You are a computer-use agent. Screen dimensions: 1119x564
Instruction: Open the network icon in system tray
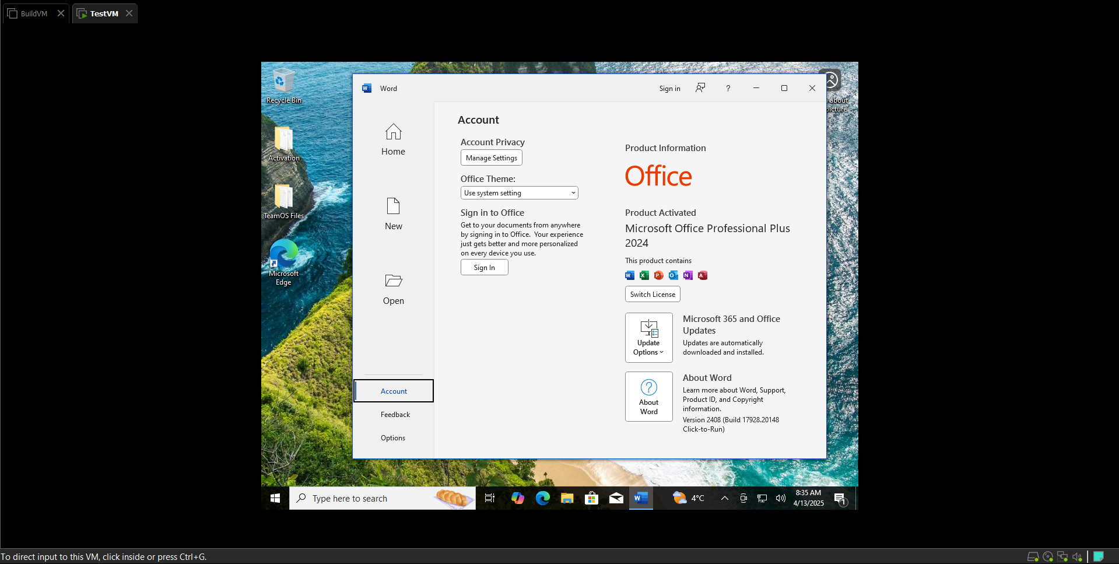pos(762,498)
